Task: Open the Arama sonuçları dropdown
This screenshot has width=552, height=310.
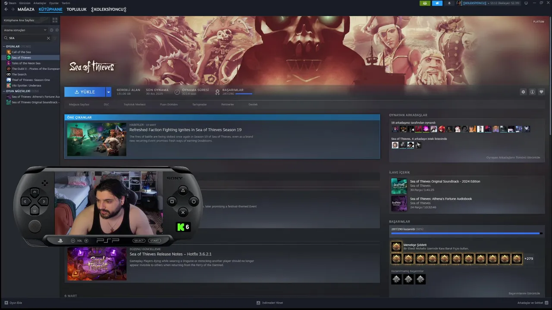Action: pos(25,30)
